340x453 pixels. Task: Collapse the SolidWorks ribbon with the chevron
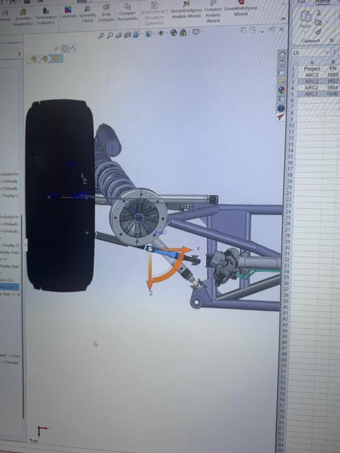click(x=283, y=19)
